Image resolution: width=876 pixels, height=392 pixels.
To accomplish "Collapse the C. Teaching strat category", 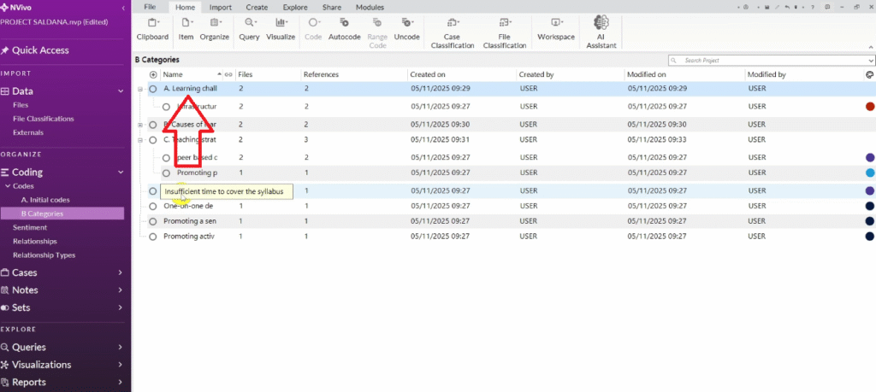I will tap(141, 139).
